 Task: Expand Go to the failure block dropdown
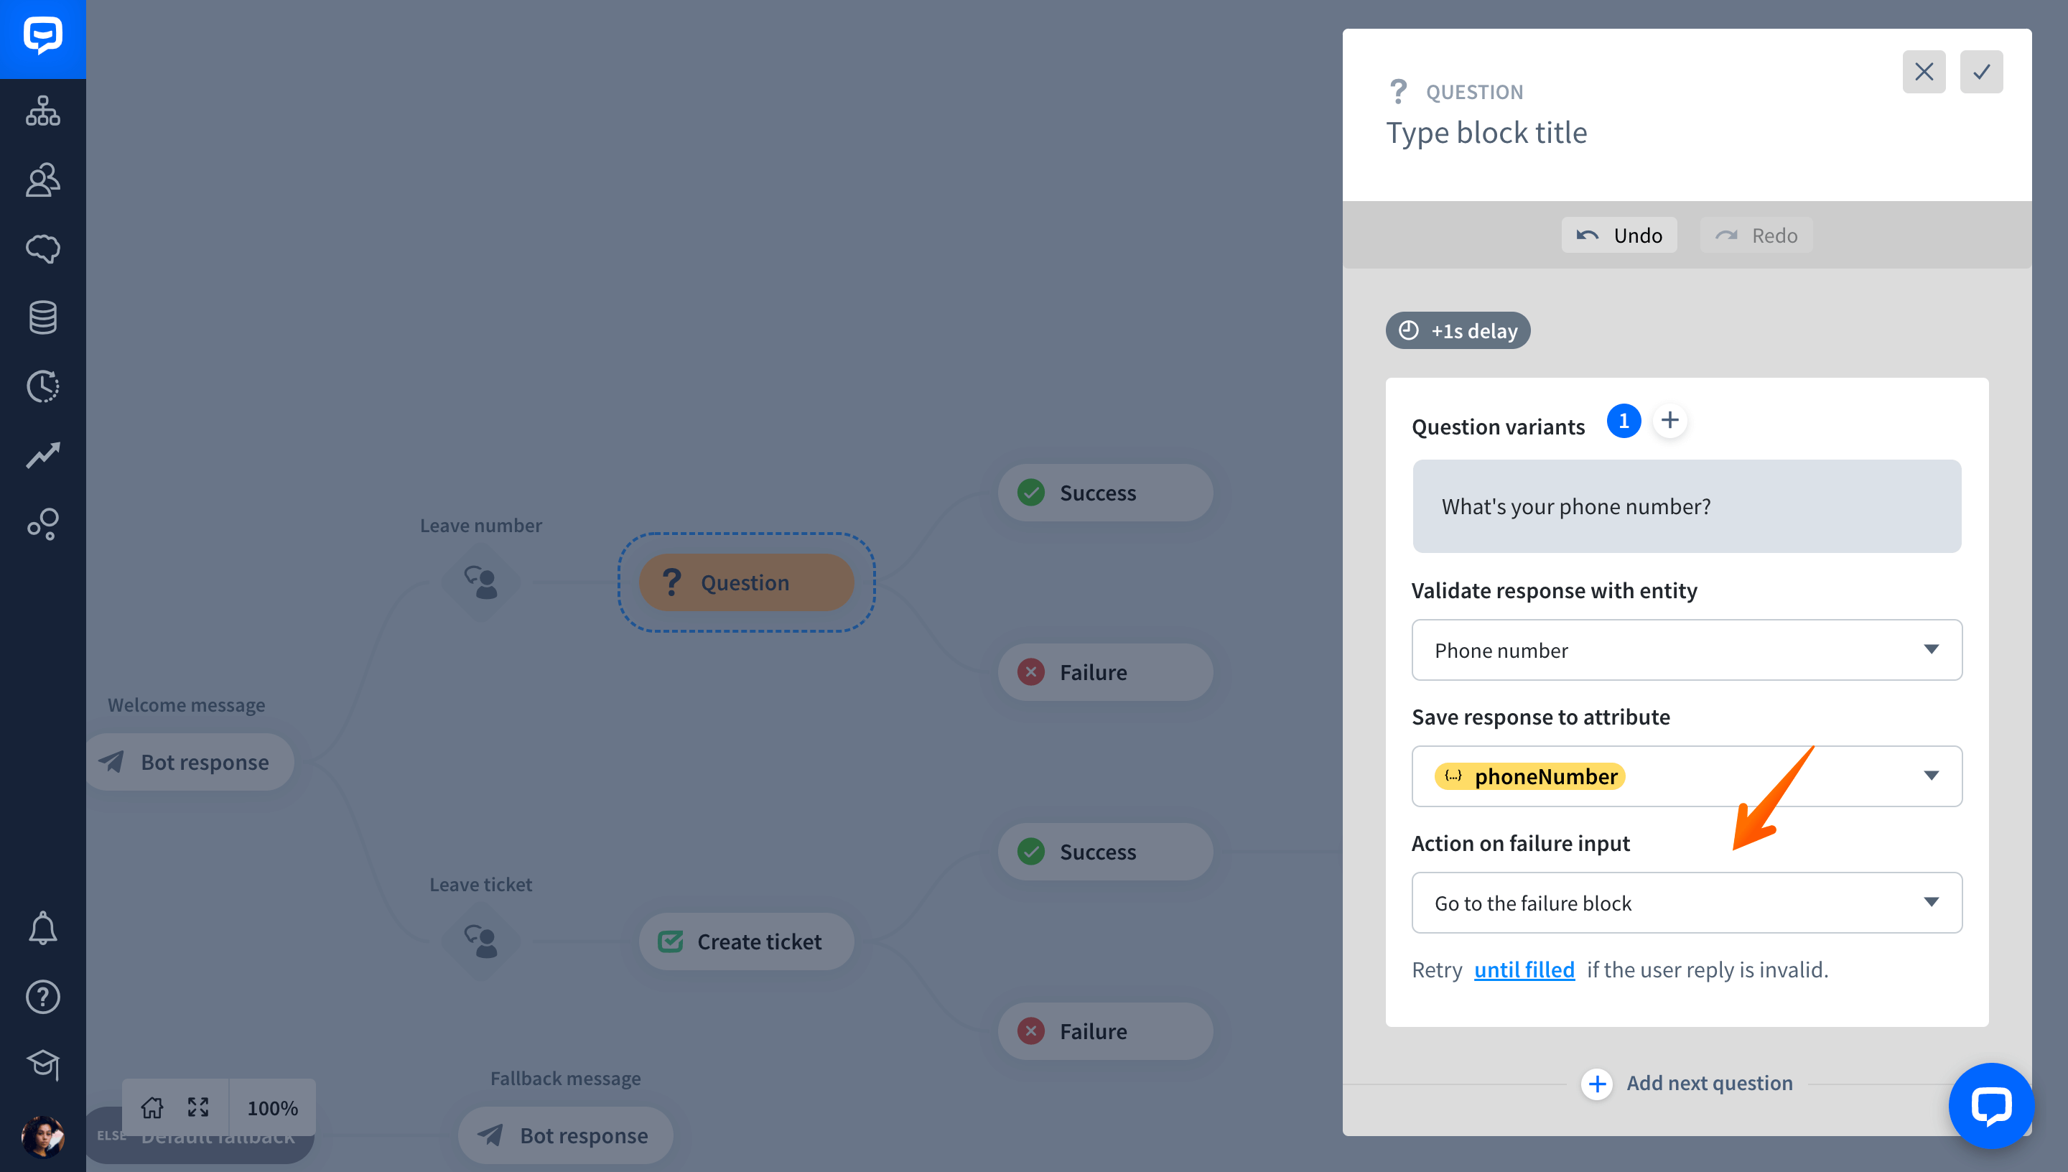[1687, 903]
